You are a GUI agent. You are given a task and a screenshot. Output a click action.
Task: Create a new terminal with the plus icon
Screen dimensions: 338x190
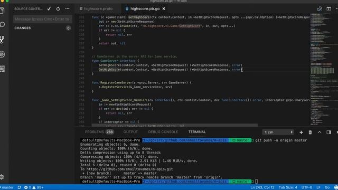pos(301,132)
